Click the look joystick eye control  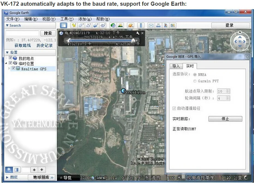click(x=240, y=42)
